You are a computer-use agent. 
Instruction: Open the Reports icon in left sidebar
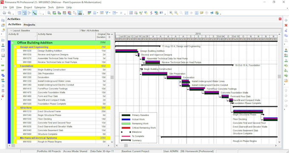[3, 55]
